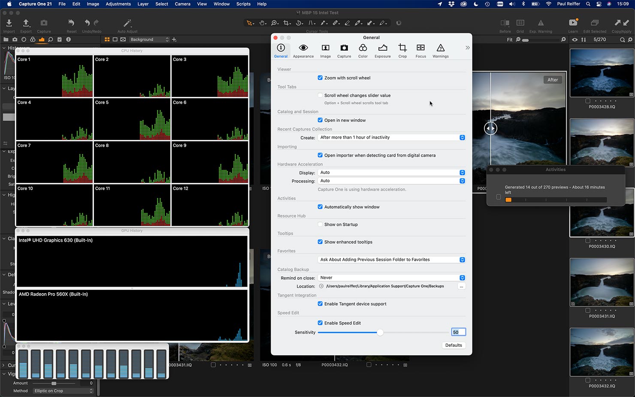Image resolution: width=635 pixels, height=397 pixels.
Task: Open the Camera menu
Action: coord(182,4)
